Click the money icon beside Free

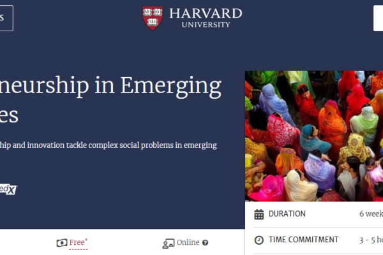tap(61, 243)
